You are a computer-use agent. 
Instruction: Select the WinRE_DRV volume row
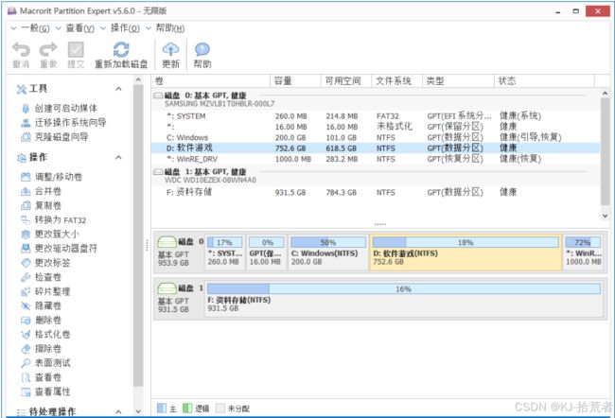[376, 159]
